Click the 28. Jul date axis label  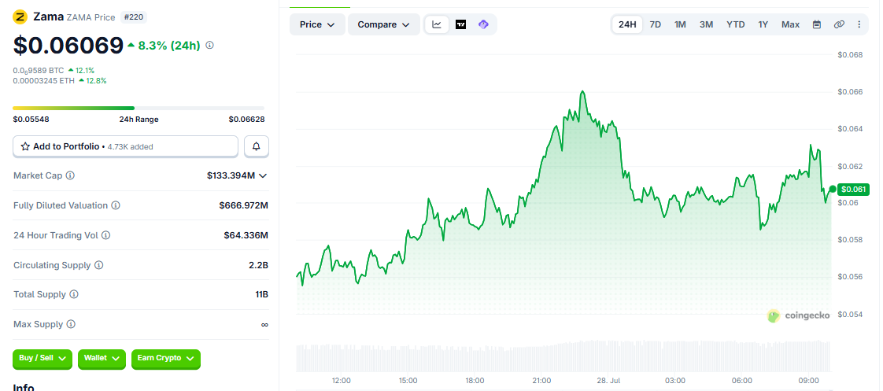coord(608,381)
